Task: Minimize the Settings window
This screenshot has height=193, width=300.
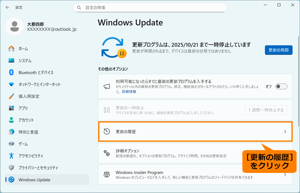Action: (x=265, y=5)
